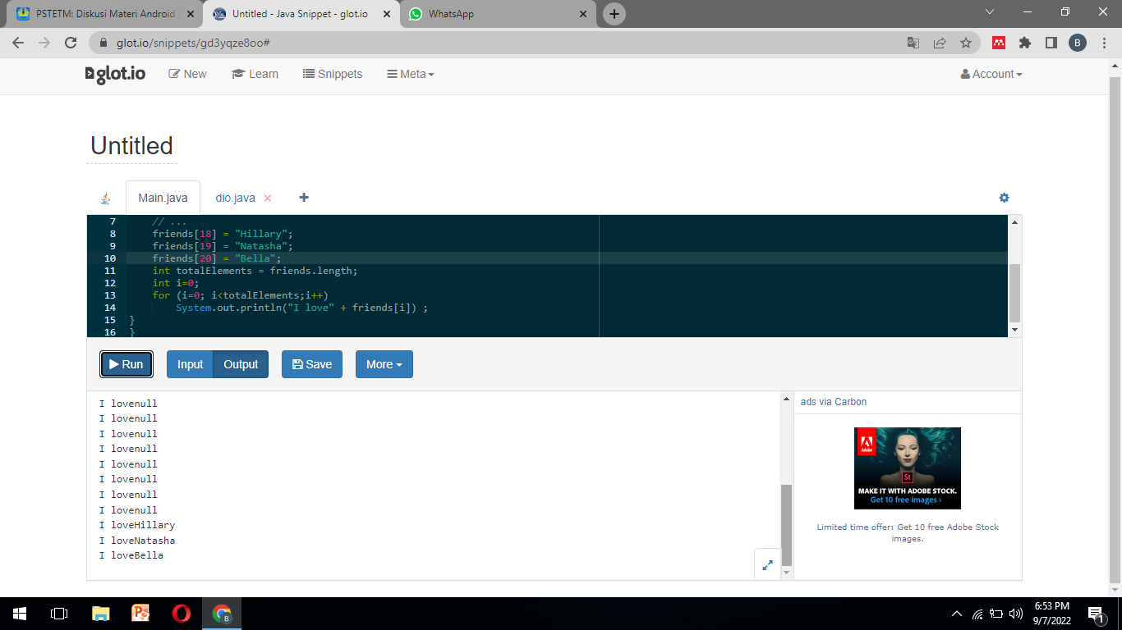Close the dio.java tab with x
This screenshot has height=630, width=1122.
[267, 199]
